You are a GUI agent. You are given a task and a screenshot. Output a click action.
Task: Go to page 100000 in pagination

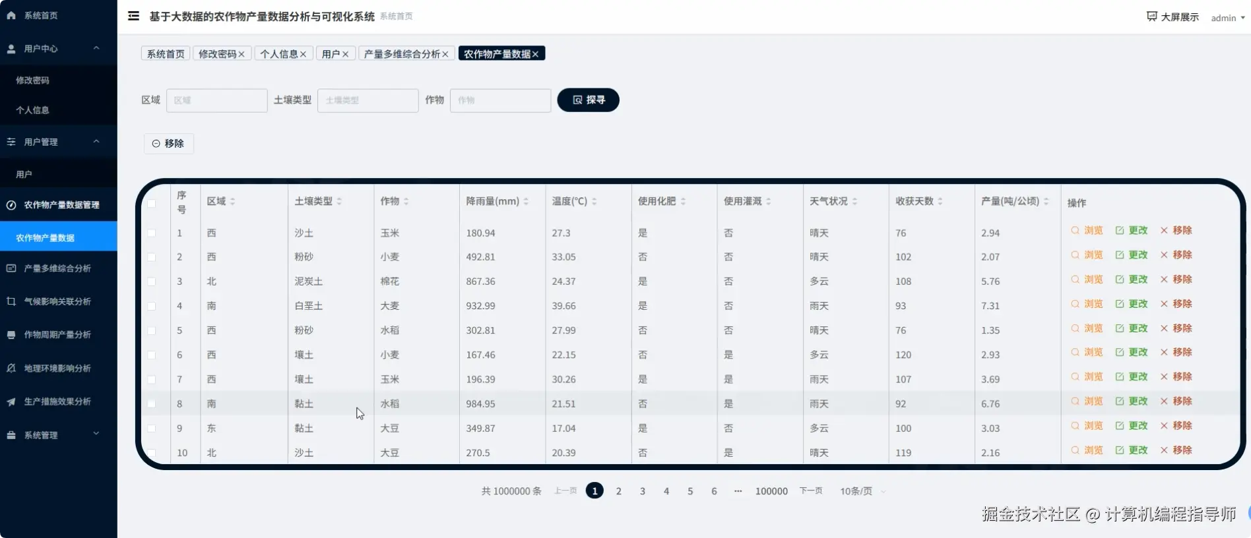(771, 491)
